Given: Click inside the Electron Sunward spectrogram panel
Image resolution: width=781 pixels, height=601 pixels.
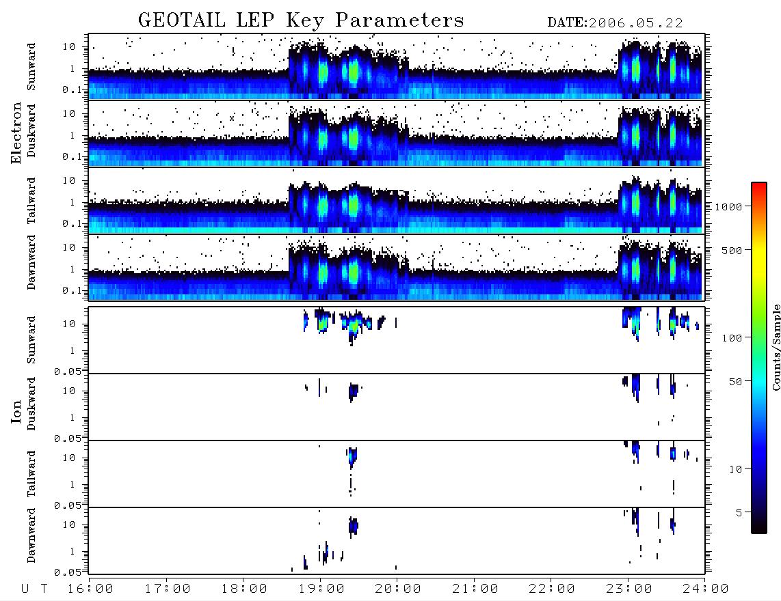Looking at the screenshot, I should click(397, 67).
